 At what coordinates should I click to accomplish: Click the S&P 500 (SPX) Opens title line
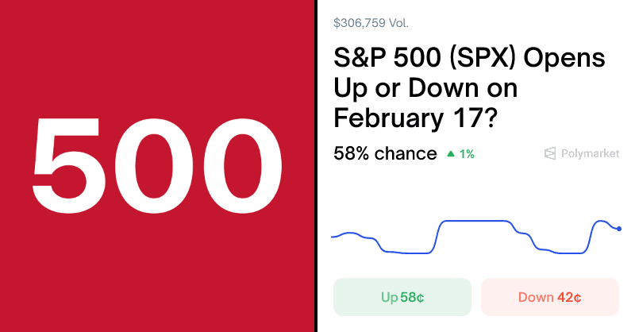[x=470, y=59]
